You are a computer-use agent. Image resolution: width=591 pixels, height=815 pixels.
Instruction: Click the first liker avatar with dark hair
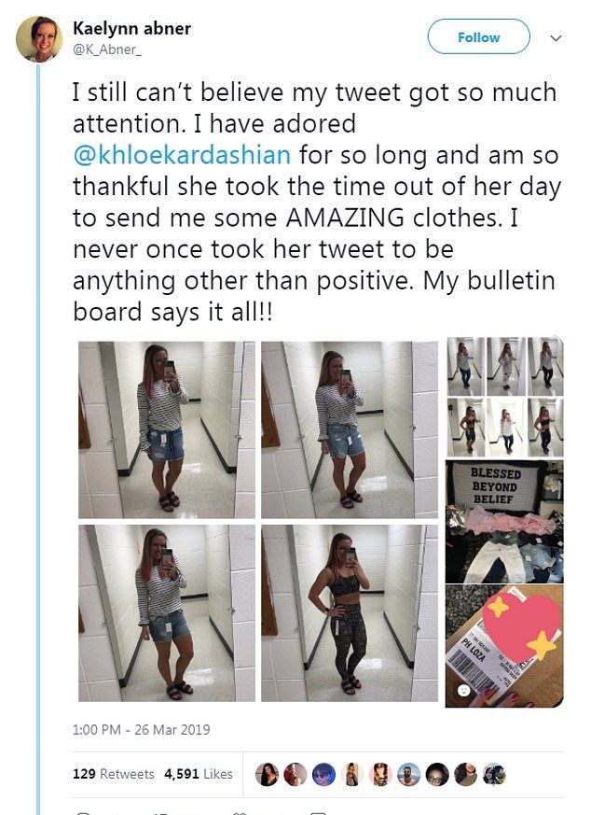pos(268,775)
